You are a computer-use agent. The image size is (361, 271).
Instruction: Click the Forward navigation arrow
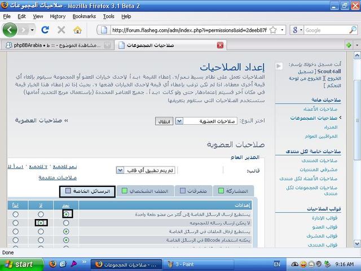coord(23,30)
